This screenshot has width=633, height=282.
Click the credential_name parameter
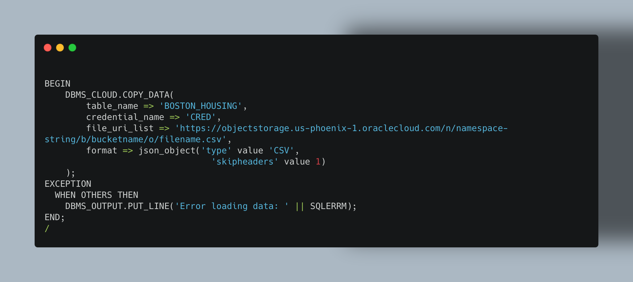(x=125, y=117)
